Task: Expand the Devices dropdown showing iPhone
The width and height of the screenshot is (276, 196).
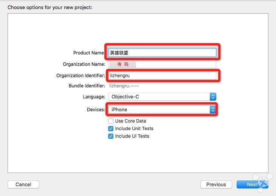Action: tap(162, 109)
